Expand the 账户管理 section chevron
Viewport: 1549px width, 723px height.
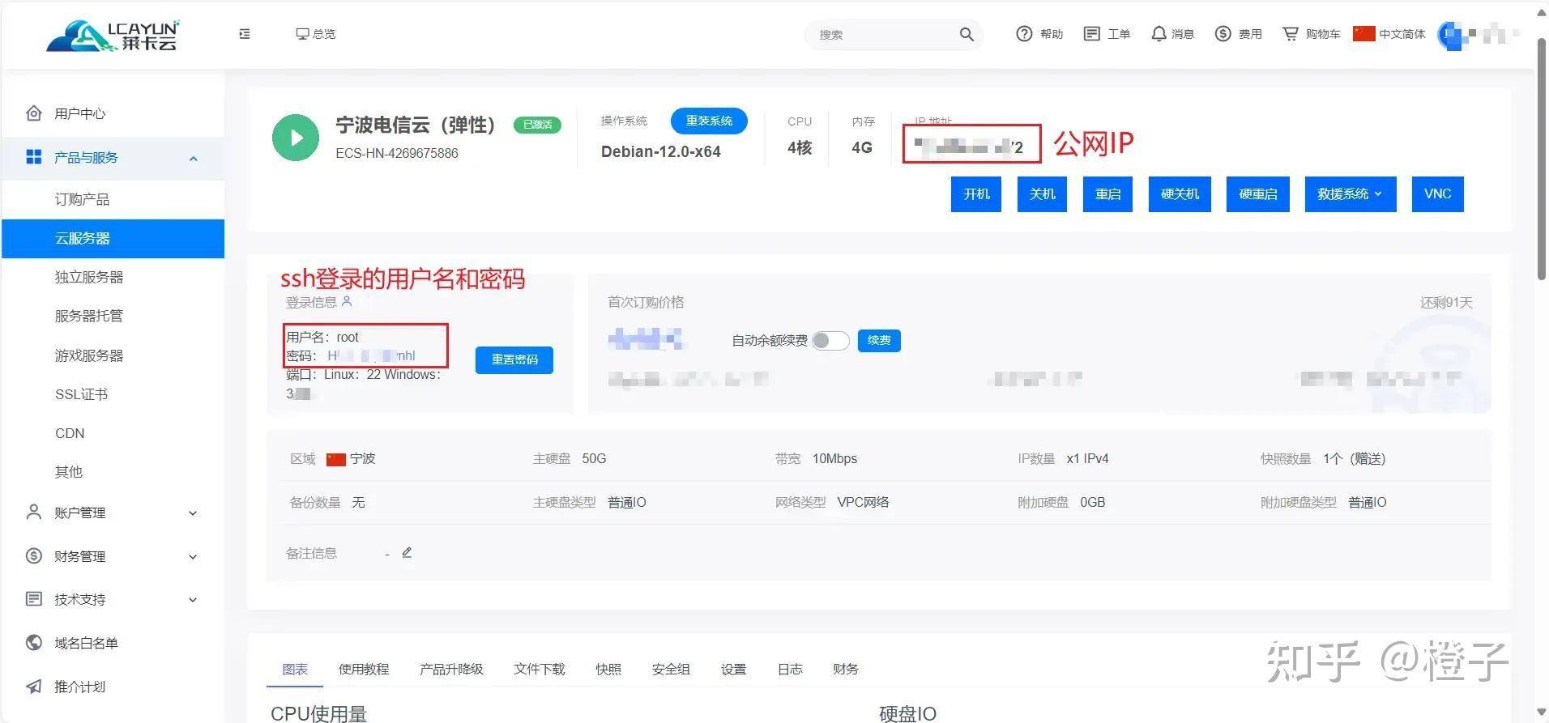[193, 513]
